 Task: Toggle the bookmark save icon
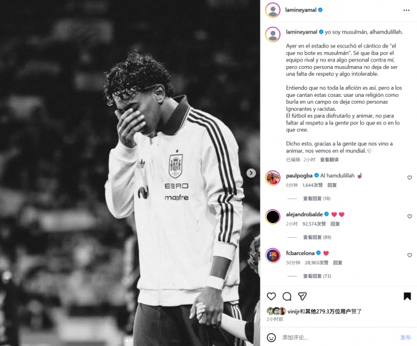coord(407,296)
